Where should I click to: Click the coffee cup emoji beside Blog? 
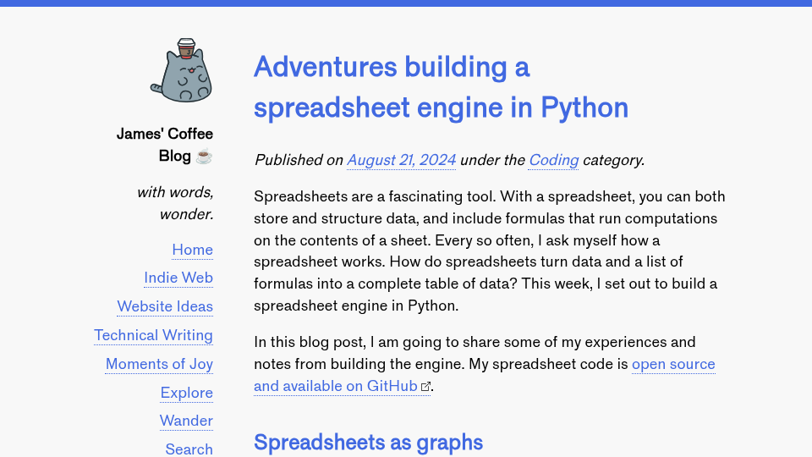point(204,156)
